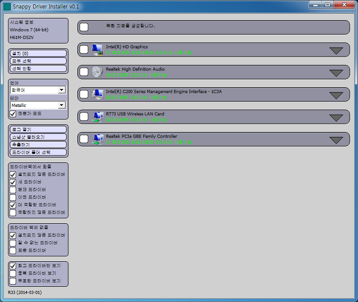Select the Realtek High Definition Audio checkbox
This screenshot has height=302, width=358.
point(84,72)
